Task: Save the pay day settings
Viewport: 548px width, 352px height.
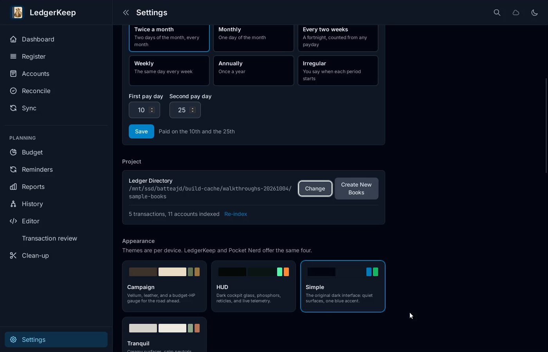Action: (x=141, y=131)
